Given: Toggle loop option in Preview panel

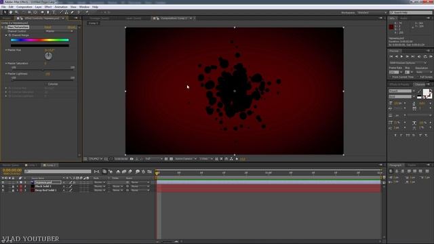Looking at the screenshot, I should 425,56.
